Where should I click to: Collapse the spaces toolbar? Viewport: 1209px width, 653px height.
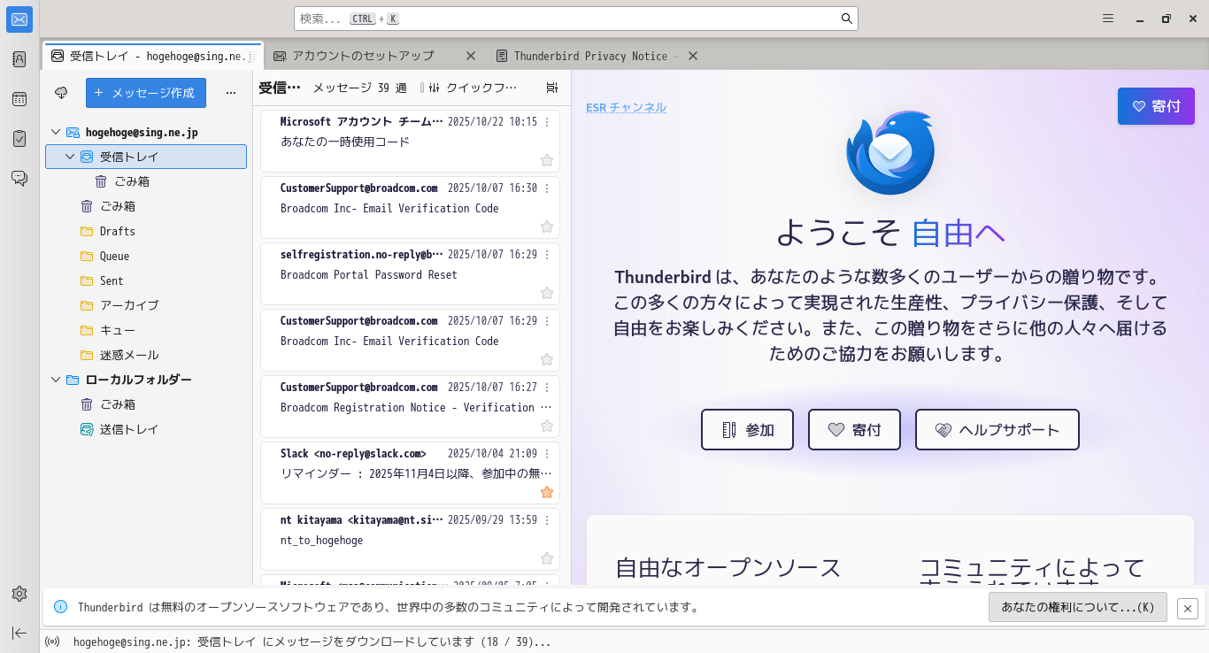tap(19, 633)
